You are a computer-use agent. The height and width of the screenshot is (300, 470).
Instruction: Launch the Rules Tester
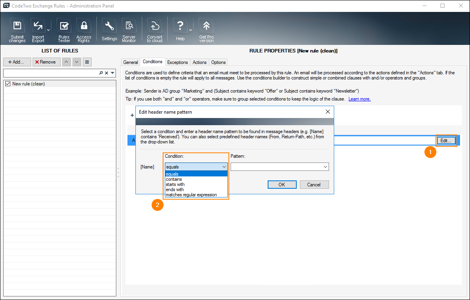[64, 30]
